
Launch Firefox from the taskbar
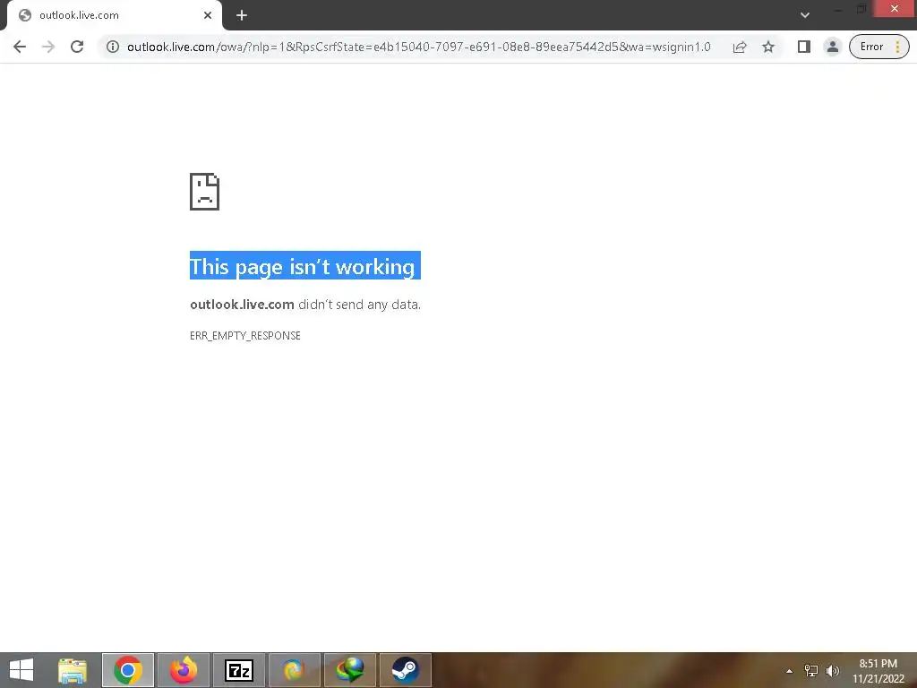click(184, 670)
